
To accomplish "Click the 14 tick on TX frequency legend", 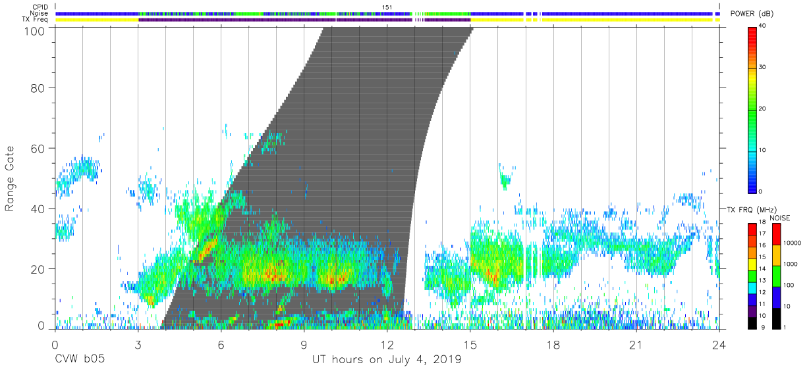I will (x=762, y=268).
